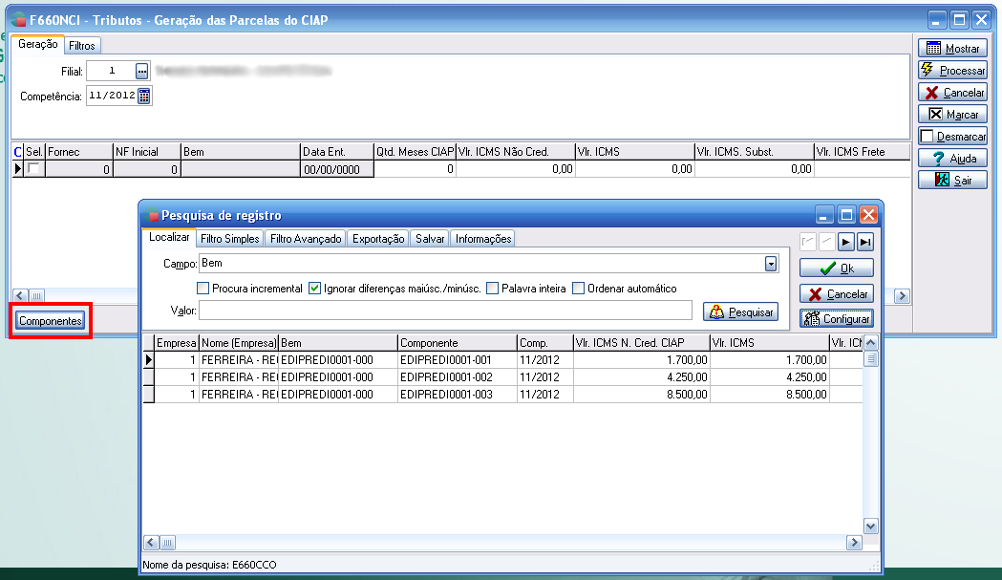Click the Componentes button

pyautogui.click(x=51, y=321)
